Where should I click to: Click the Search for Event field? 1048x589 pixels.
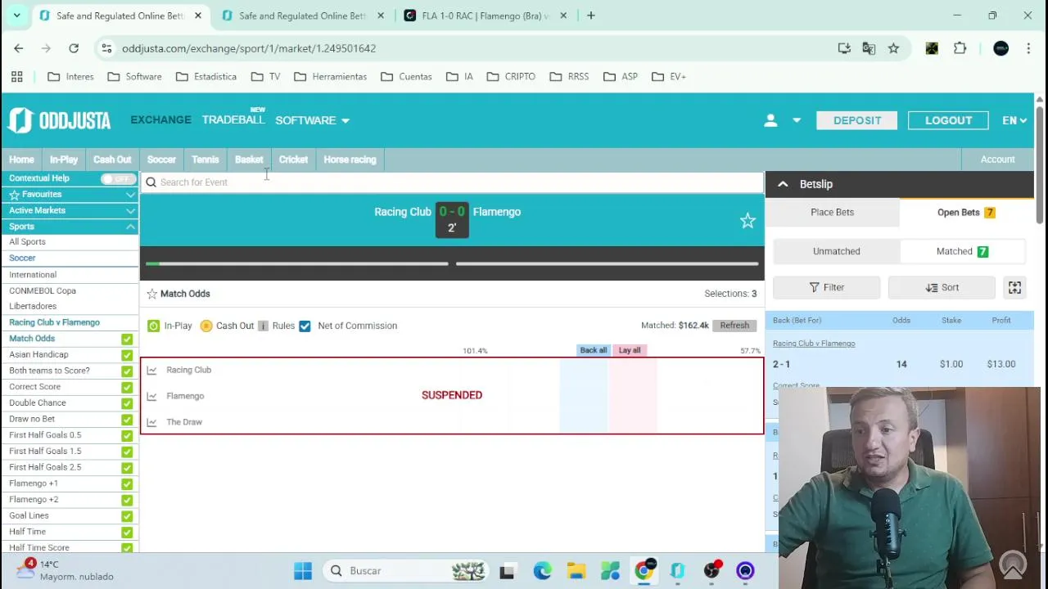tap(452, 182)
